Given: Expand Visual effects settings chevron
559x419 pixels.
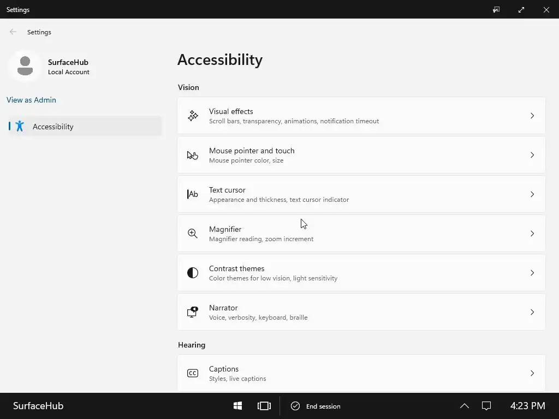Looking at the screenshot, I should 532,116.
